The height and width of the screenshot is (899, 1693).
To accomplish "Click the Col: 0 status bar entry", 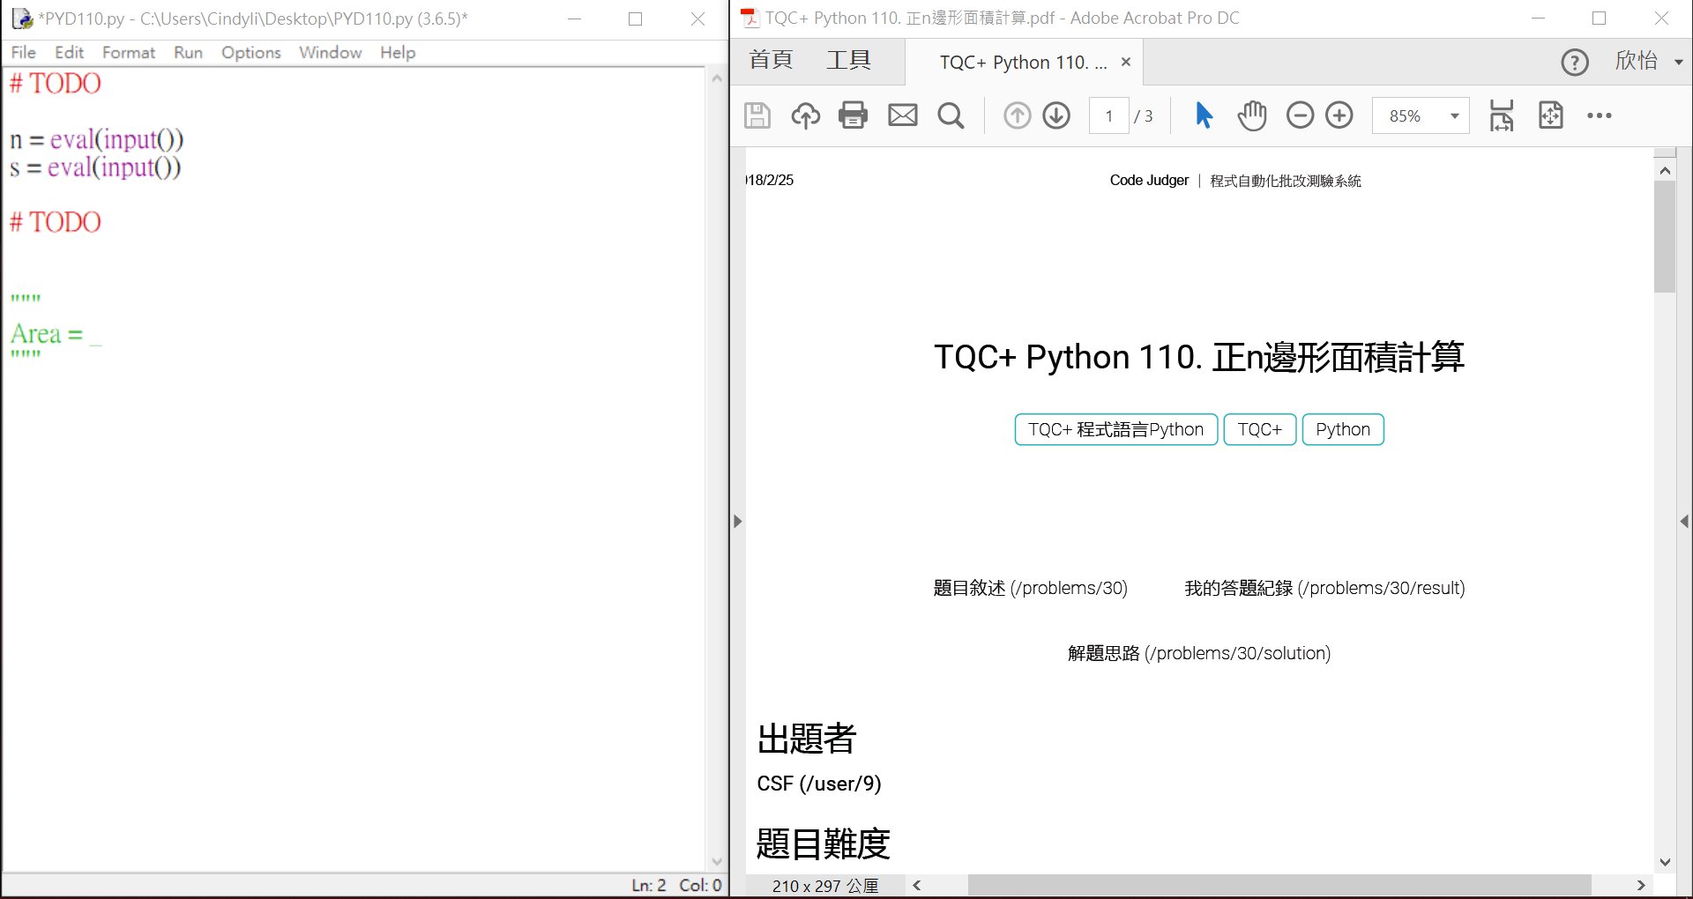I will (700, 885).
